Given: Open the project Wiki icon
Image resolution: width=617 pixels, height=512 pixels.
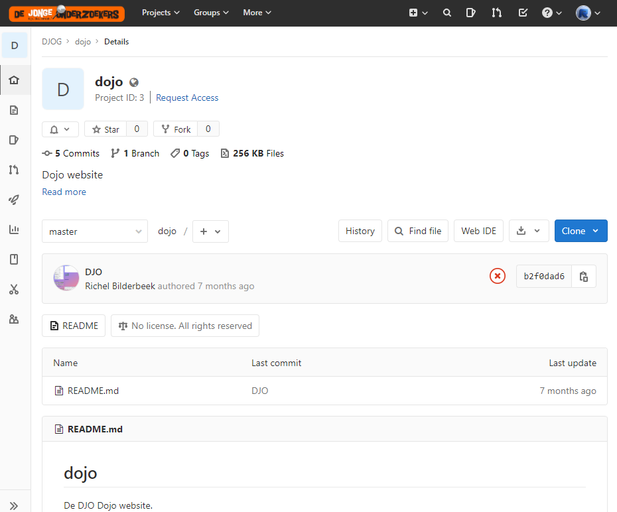Looking at the screenshot, I should pyautogui.click(x=14, y=259).
